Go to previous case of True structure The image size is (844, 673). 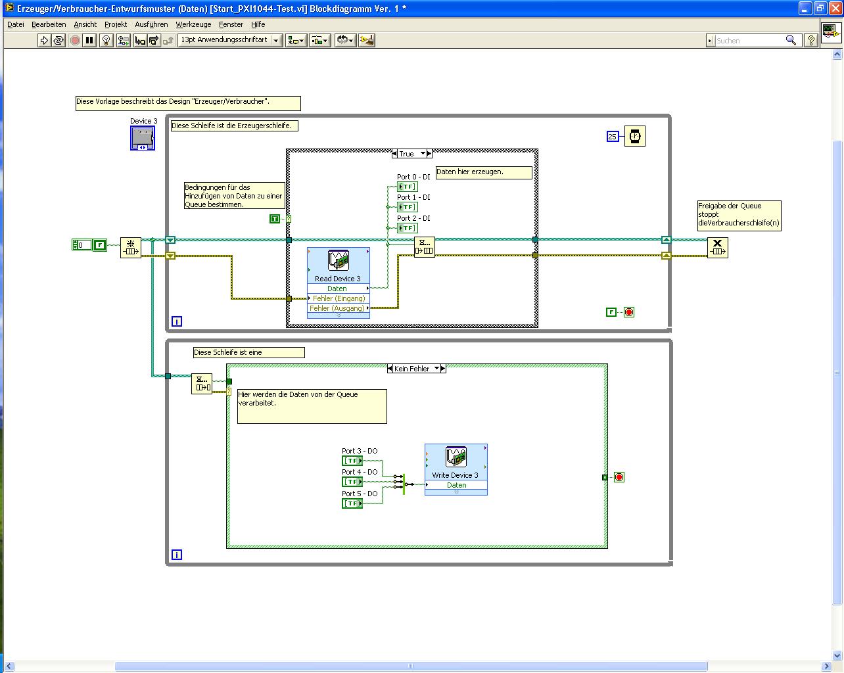(394, 154)
